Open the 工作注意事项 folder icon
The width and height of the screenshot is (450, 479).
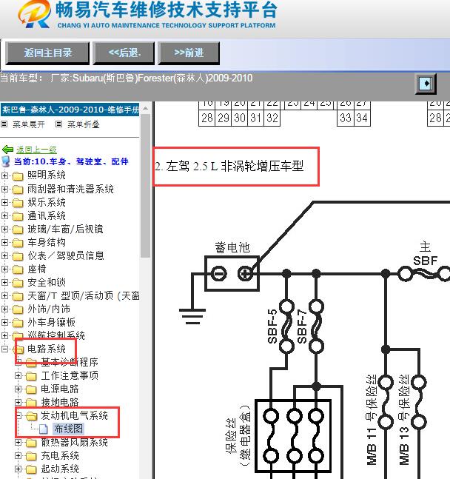pos(31,376)
